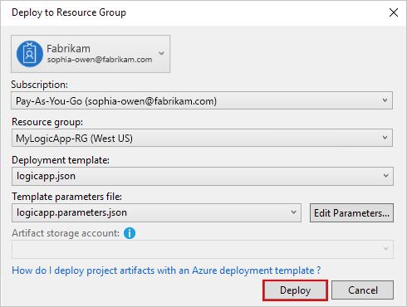407x307 pixels.
Task: Open the Fabrikam account selector dropdown
Action: click(x=91, y=54)
